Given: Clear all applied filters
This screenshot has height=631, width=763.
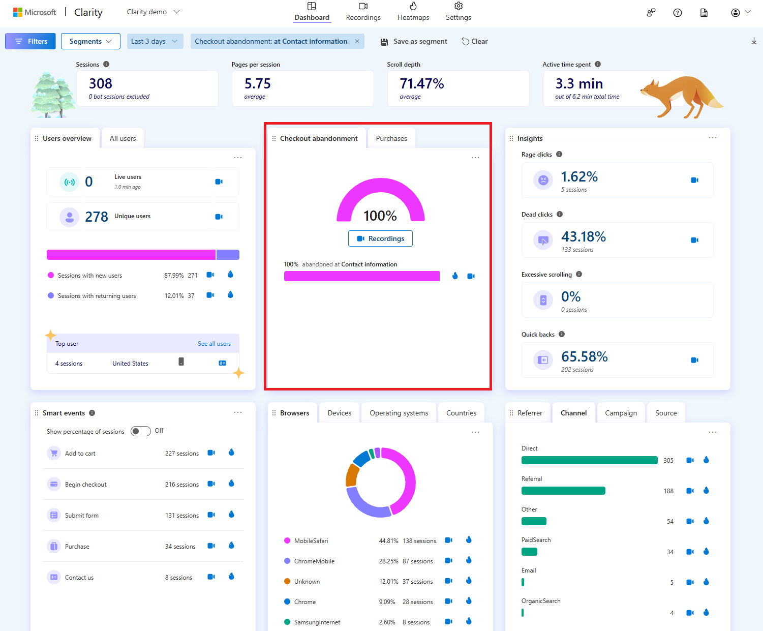Looking at the screenshot, I should coord(475,41).
